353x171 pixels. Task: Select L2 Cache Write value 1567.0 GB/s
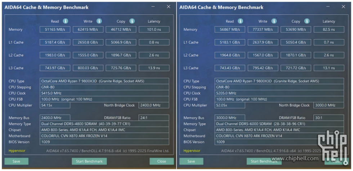(x=263, y=55)
